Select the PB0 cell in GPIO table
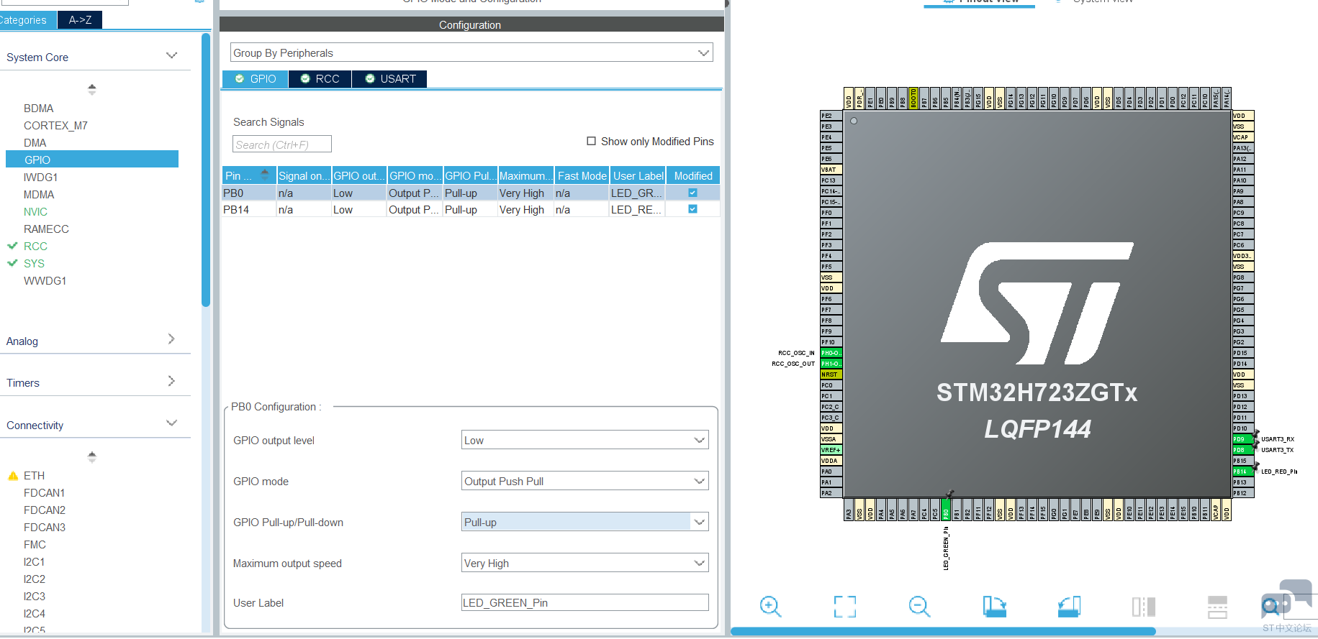The height and width of the screenshot is (639, 1318). point(249,193)
